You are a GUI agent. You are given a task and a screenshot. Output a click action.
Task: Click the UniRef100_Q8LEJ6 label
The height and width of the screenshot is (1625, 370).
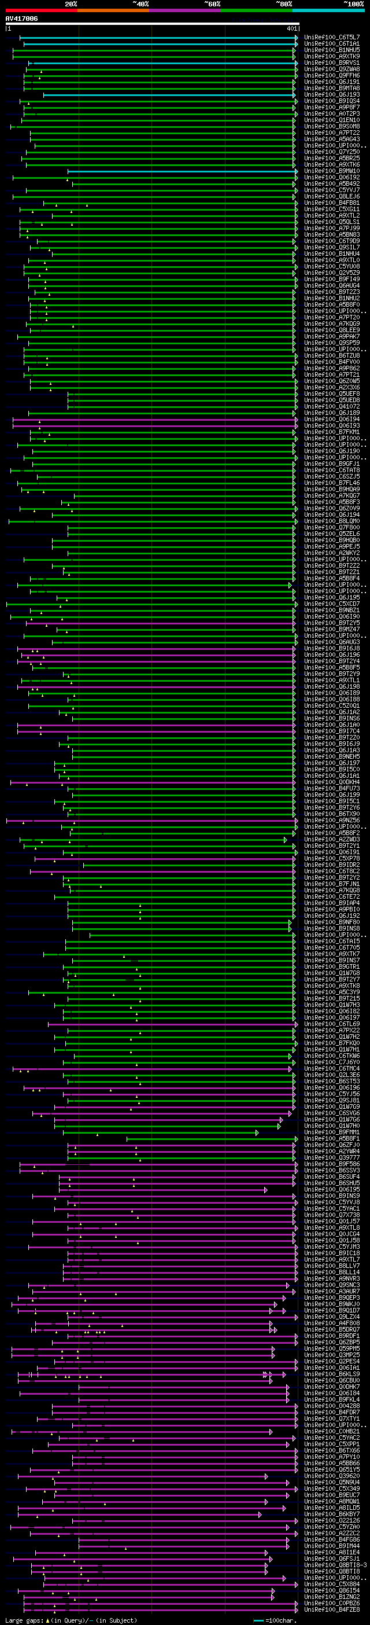(x=332, y=196)
